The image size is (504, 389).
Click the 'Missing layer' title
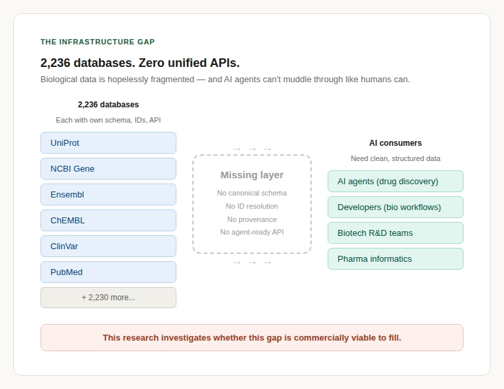(252, 175)
